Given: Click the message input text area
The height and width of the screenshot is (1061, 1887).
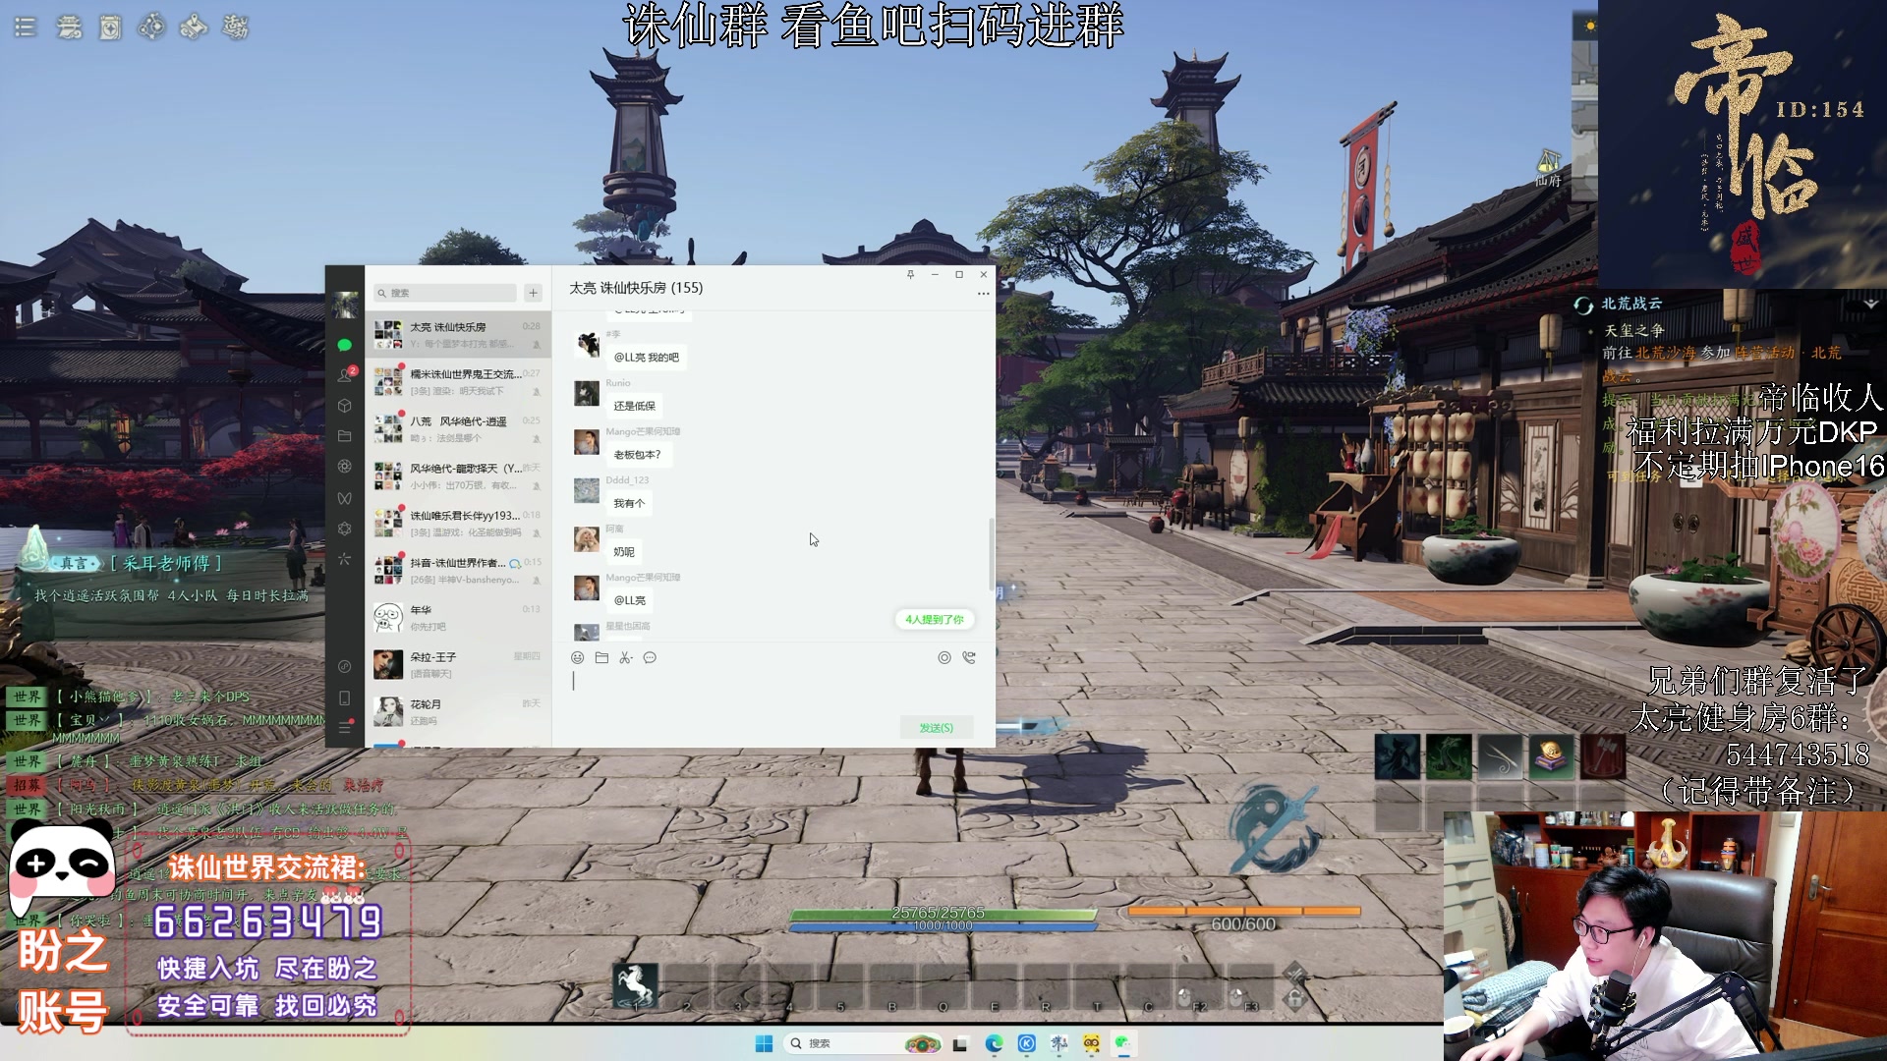Looking at the screenshot, I should (772, 691).
